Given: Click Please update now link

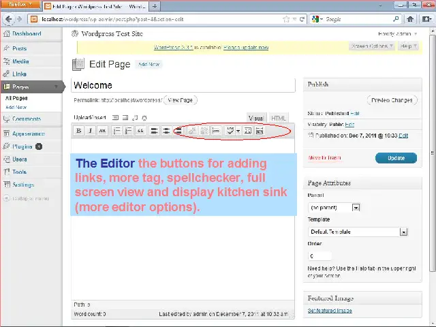Looking at the screenshot, I should (x=246, y=48).
